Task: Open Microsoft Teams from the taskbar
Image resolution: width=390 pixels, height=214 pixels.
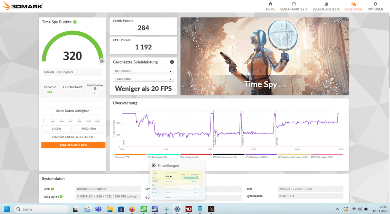Action: pyautogui.click(x=99, y=209)
